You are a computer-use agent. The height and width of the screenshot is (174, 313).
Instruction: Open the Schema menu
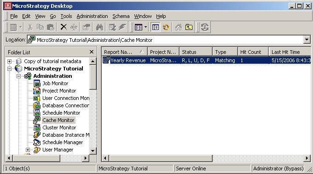[x=121, y=16]
